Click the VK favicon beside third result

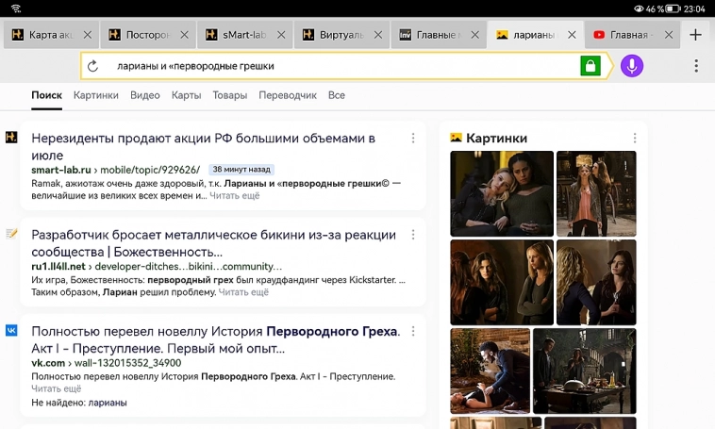[11, 331]
